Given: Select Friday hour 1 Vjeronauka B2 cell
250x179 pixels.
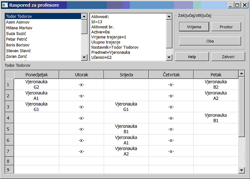Looking at the screenshot, I should (x=216, y=85).
